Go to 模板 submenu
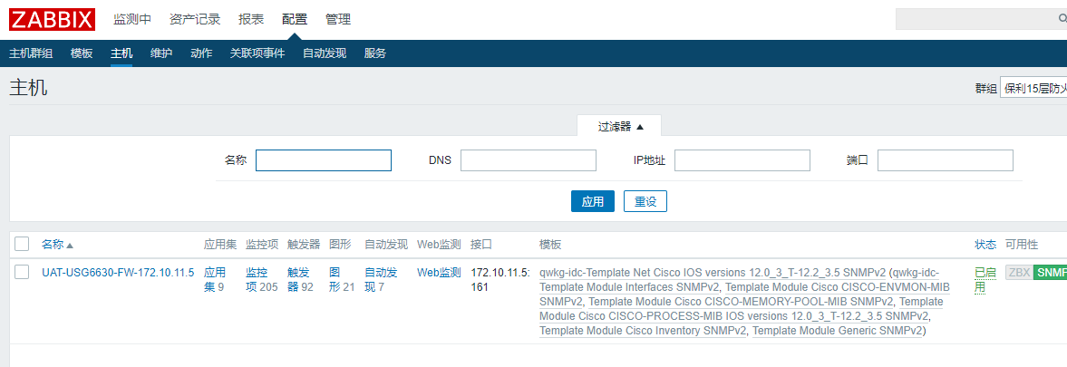1067x367 pixels. (82, 53)
